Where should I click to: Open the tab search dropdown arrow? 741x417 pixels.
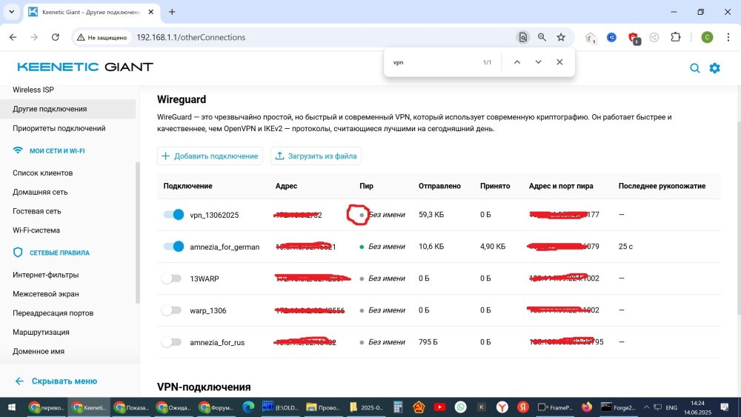pos(11,12)
